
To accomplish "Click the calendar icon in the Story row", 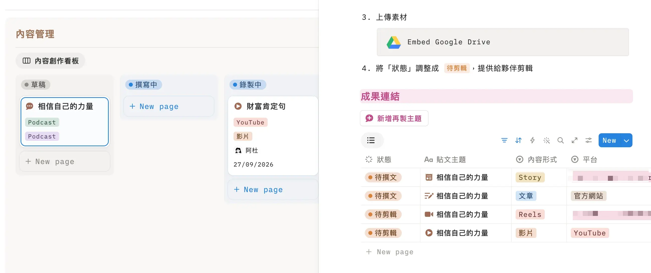I will [428, 177].
